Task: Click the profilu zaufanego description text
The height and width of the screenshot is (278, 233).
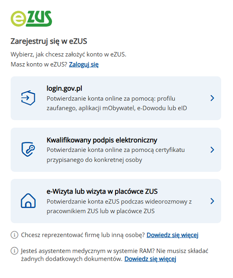Action: [117, 103]
